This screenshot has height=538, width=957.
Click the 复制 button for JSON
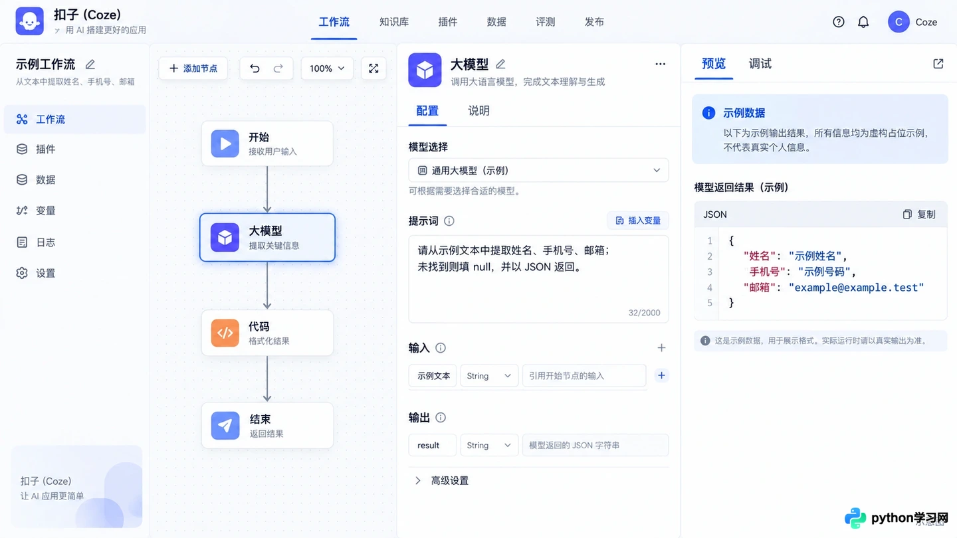pyautogui.click(x=919, y=214)
